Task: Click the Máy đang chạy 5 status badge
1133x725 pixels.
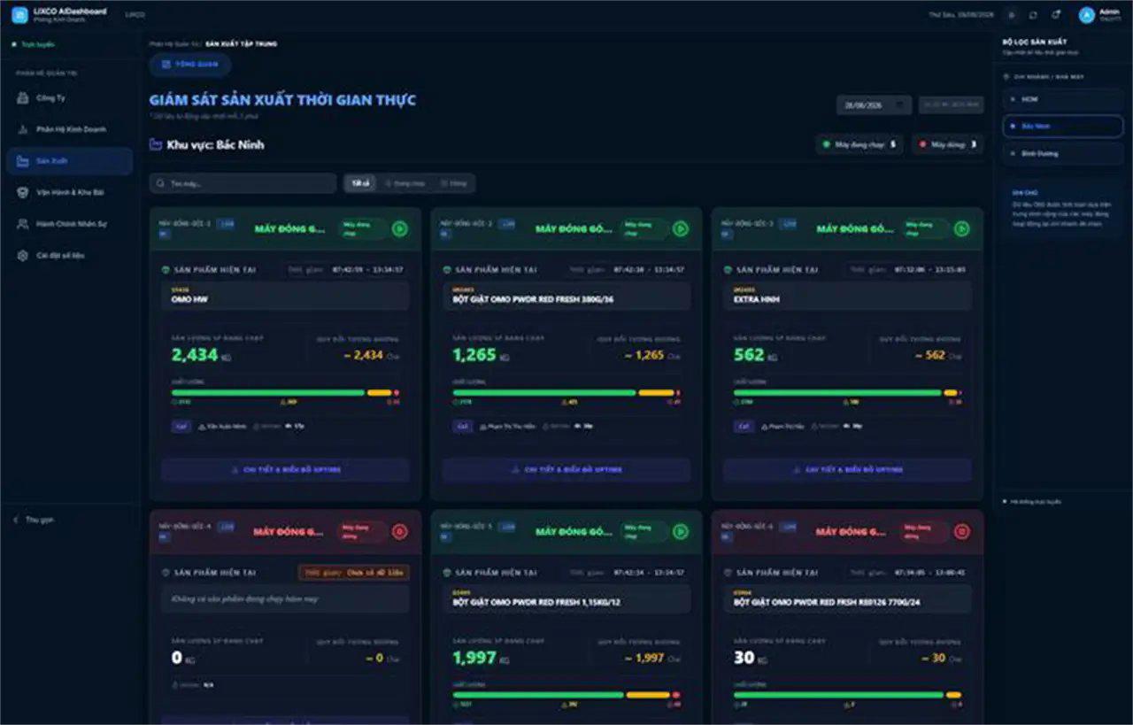Action: (x=859, y=144)
